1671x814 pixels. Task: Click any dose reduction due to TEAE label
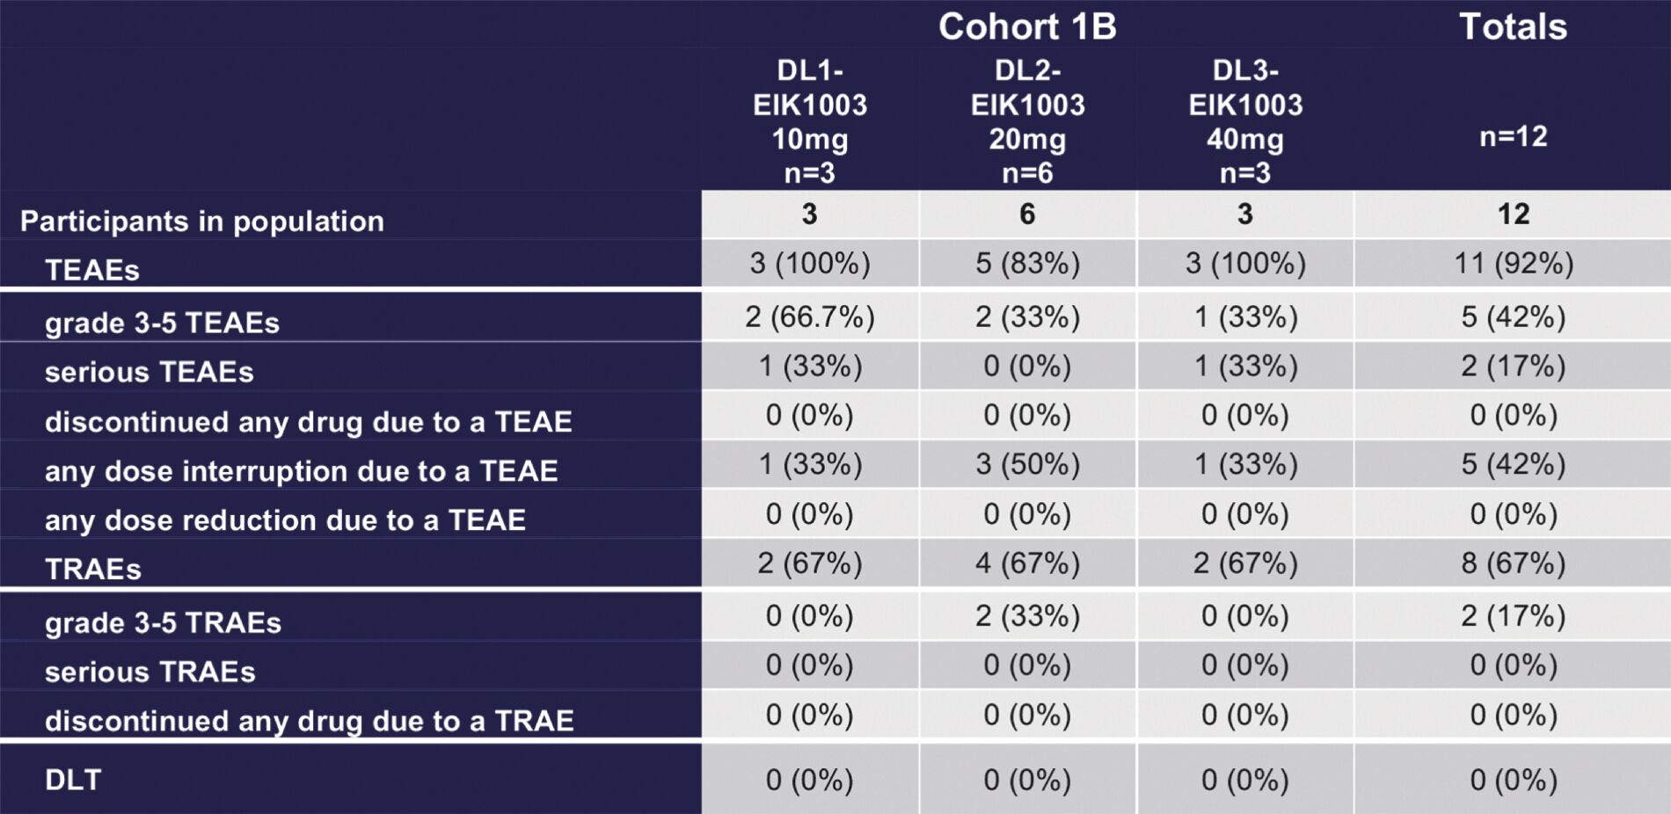click(x=285, y=520)
